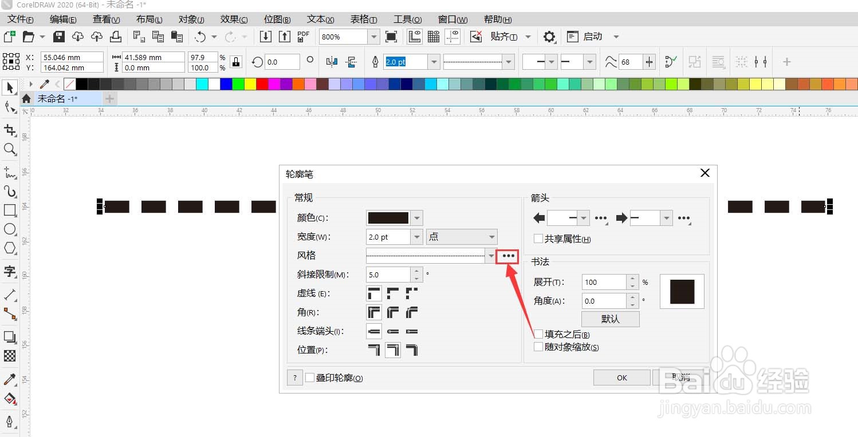Open the 文件 menu

20,19
